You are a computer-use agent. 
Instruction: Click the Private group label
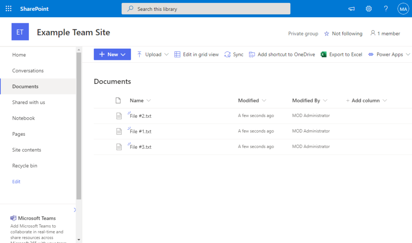click(303, 34)
